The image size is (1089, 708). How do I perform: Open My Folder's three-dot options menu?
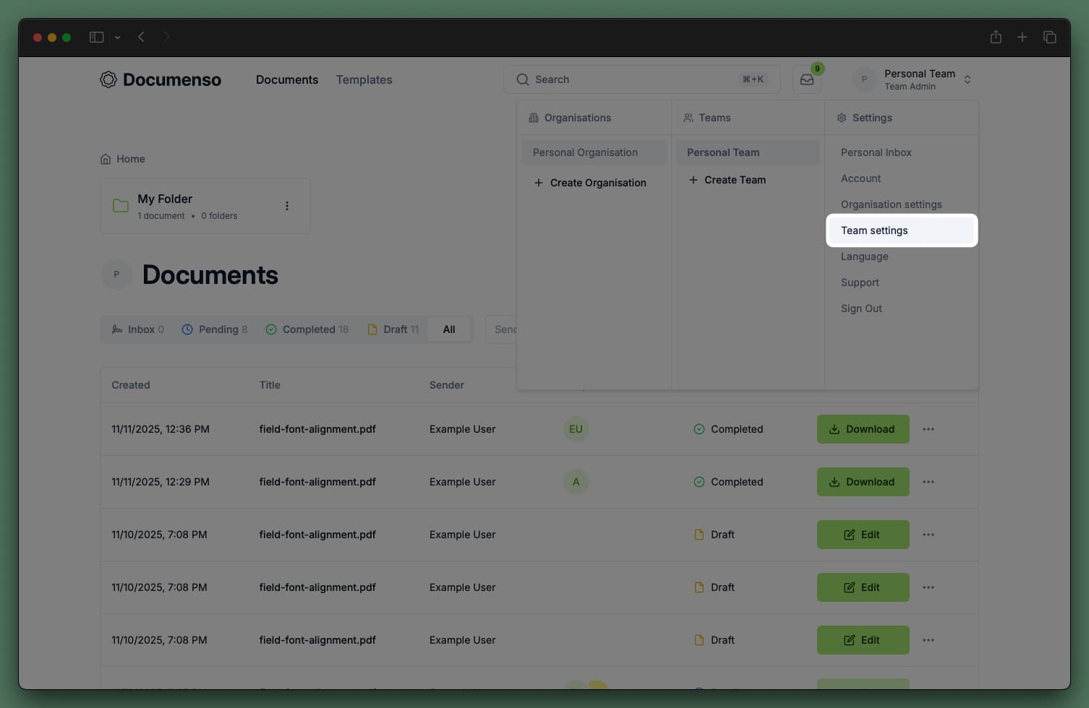[287, 205]
